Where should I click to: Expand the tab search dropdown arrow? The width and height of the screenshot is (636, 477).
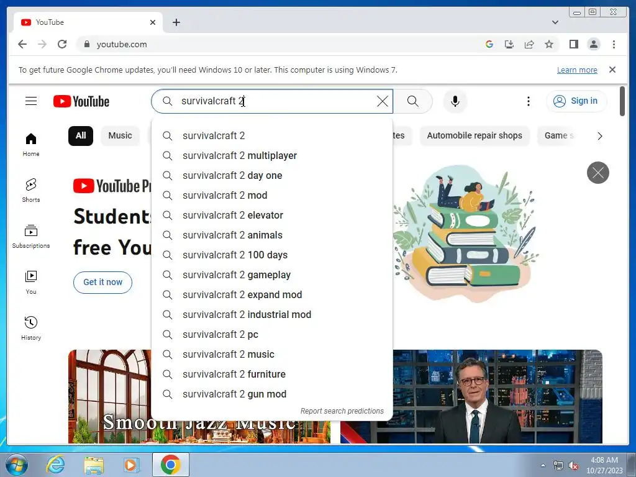555,22
